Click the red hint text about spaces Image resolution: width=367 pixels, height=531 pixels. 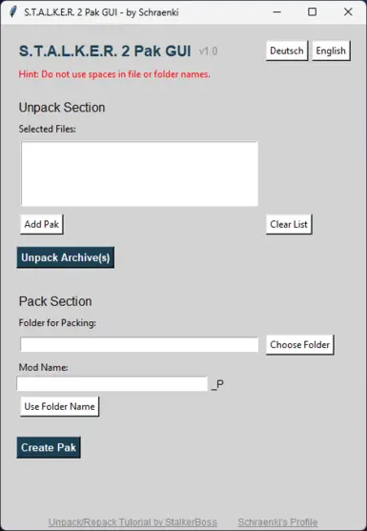(114, 74)
